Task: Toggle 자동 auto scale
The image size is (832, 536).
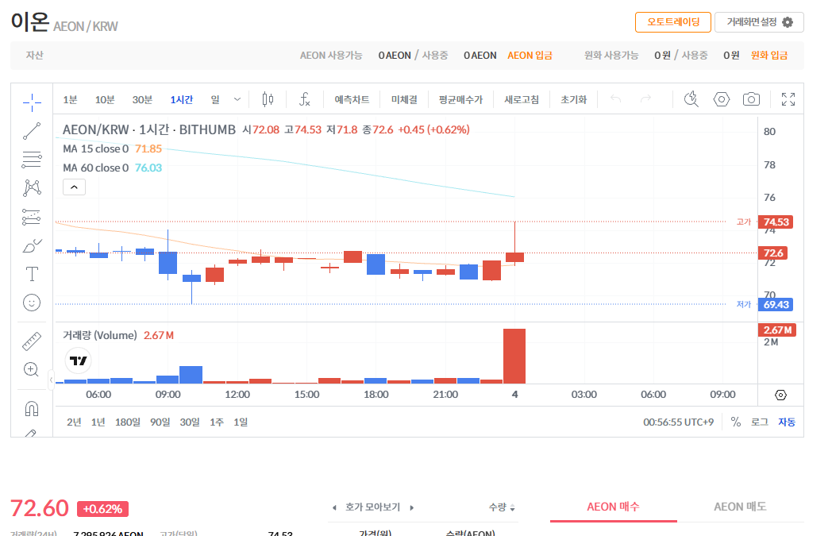Action: [x=787, y=422]
